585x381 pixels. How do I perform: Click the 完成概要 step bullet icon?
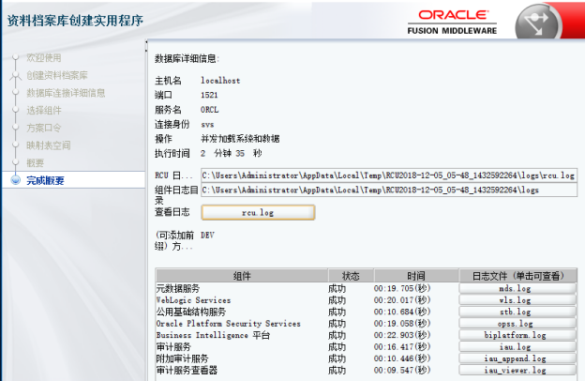(16, 180)
